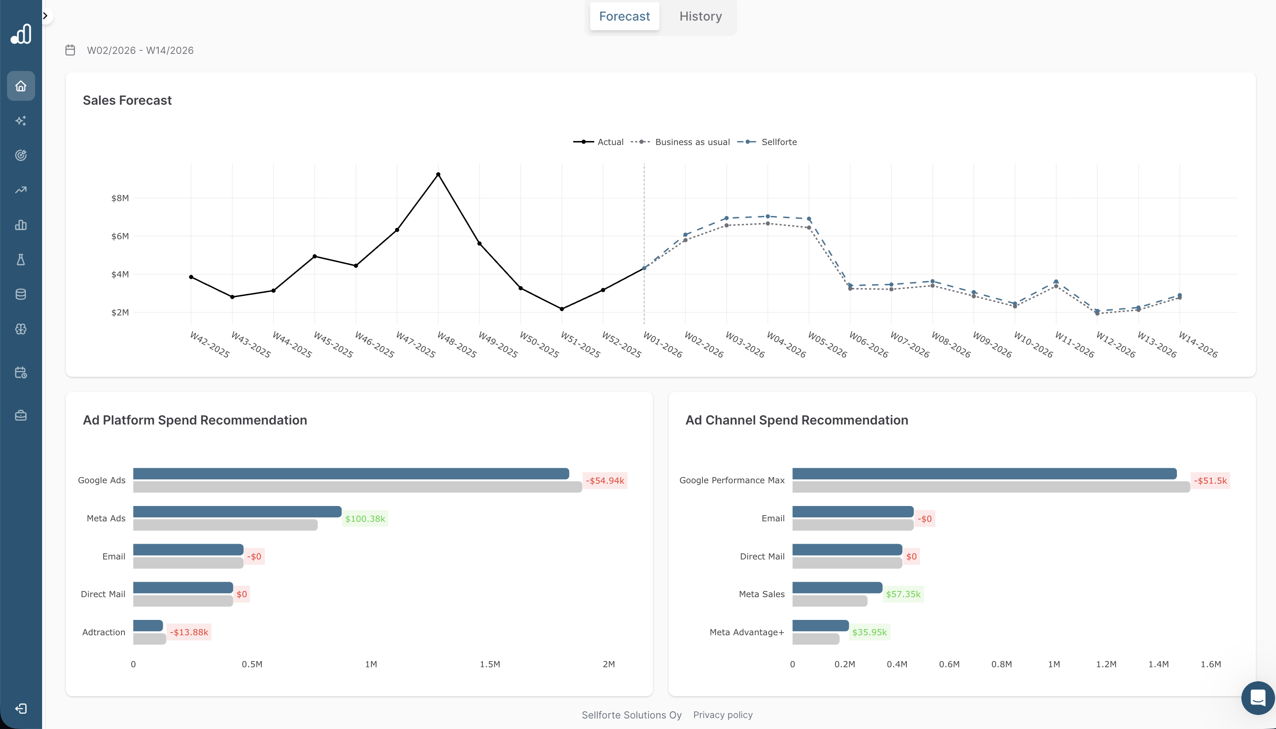The image size is (1276, 729).
Task: Open the W02/2026 - W14/2026 date range picker
Action: [140, 50]
